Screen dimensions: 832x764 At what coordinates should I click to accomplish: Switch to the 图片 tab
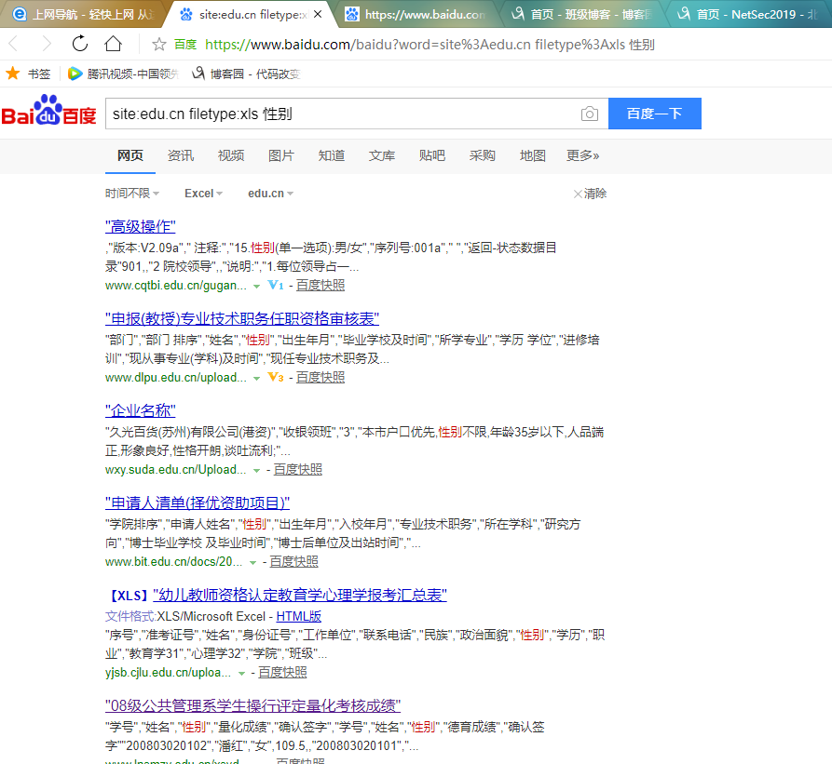pos(281,155)
